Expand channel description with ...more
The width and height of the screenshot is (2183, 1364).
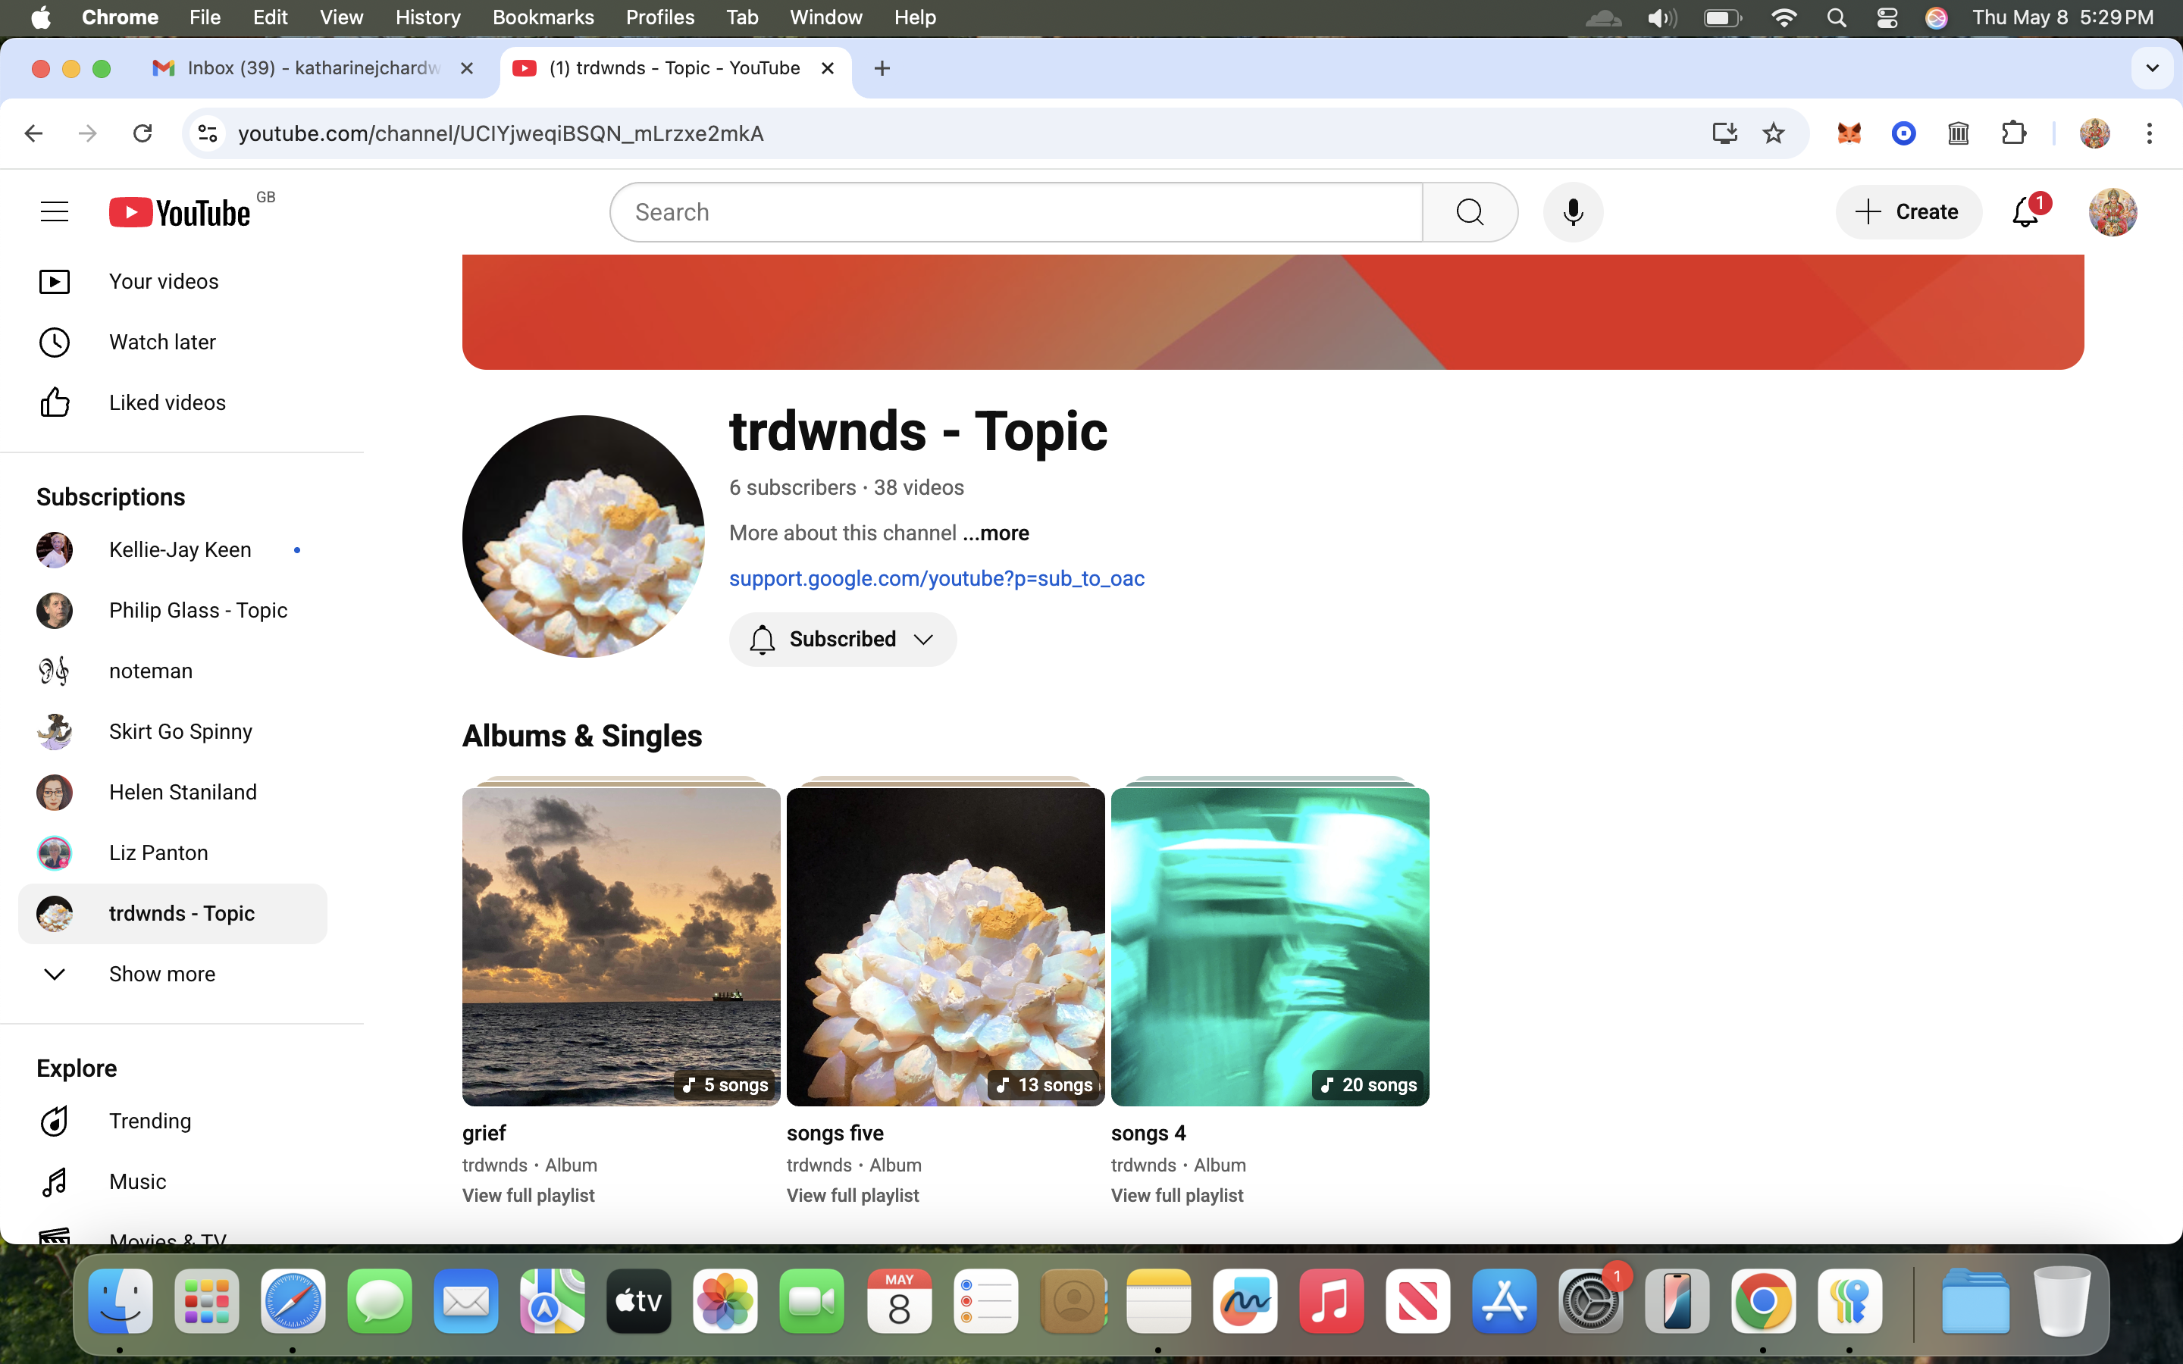pos(995,533)
